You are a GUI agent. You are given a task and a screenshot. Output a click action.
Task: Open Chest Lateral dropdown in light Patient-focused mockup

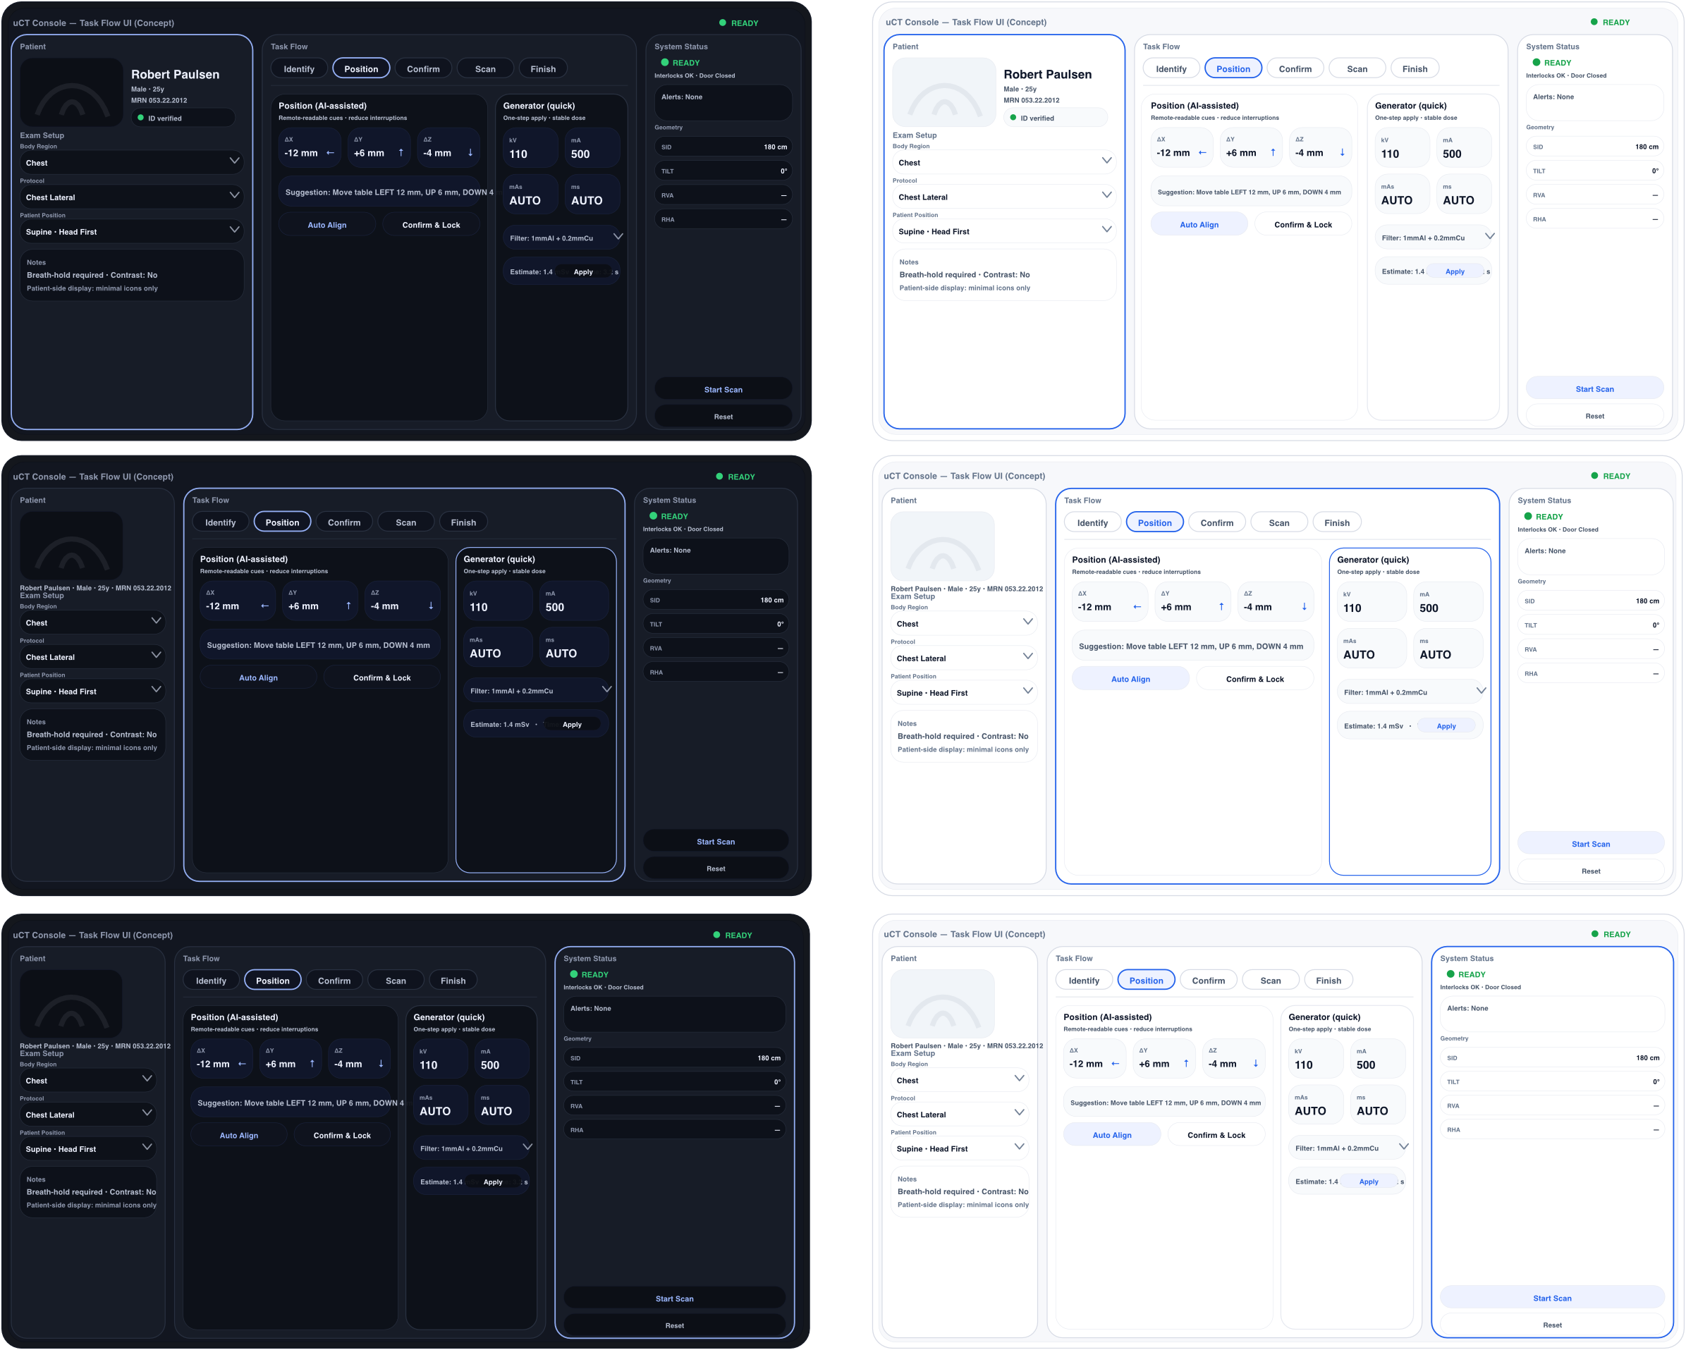(1004, 196)
